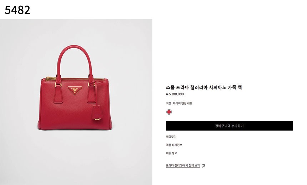Open the 매장찾기 store finder link
Screen dimensions: 307x185
coord(171,136)
